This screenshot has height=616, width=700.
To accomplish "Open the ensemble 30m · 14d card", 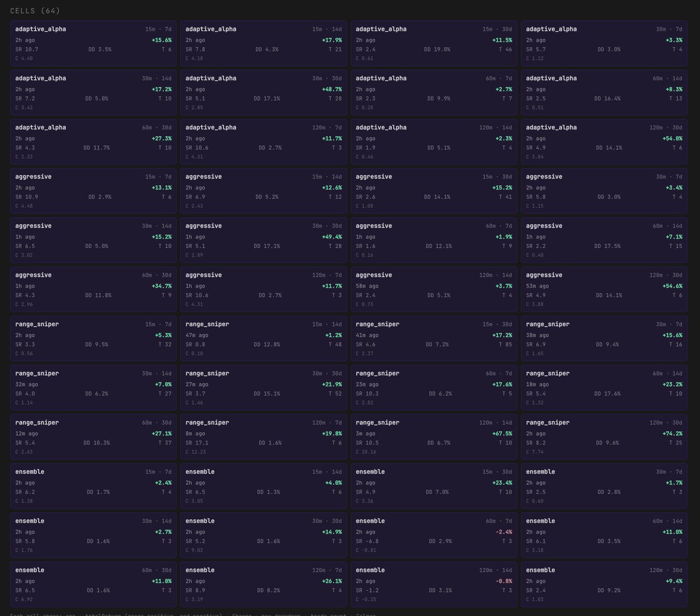I will coord(93,535).
